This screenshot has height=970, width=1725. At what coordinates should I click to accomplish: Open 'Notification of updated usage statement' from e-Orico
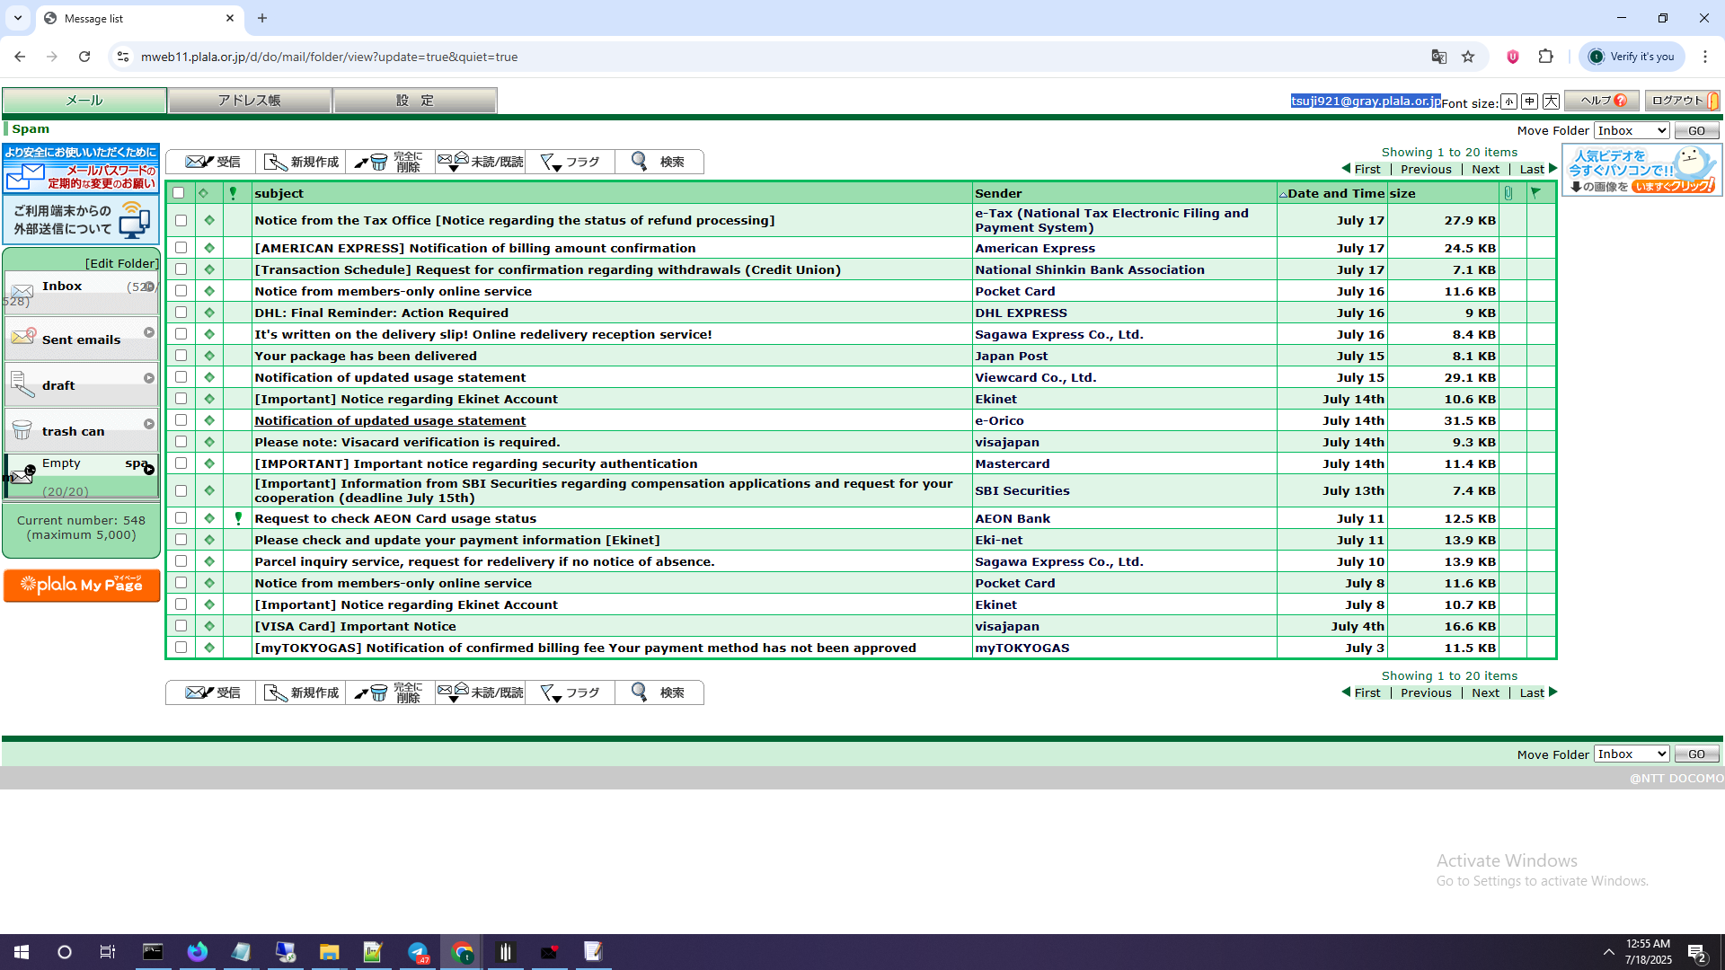pos(390,420)
